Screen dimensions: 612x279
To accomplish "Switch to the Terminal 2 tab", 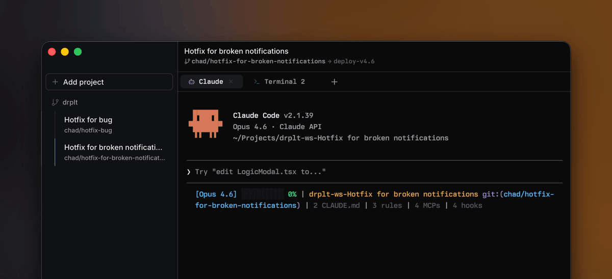I will pos(279,81).
